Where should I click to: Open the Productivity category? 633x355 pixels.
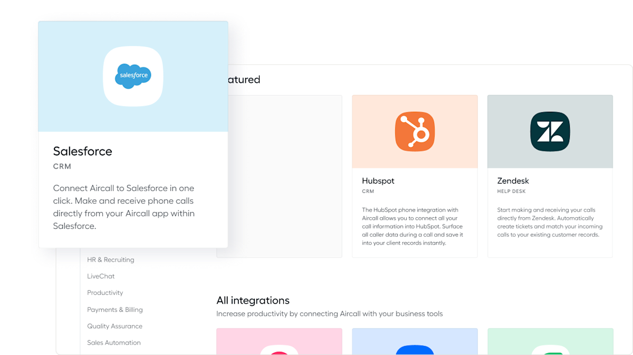[105, 293]
